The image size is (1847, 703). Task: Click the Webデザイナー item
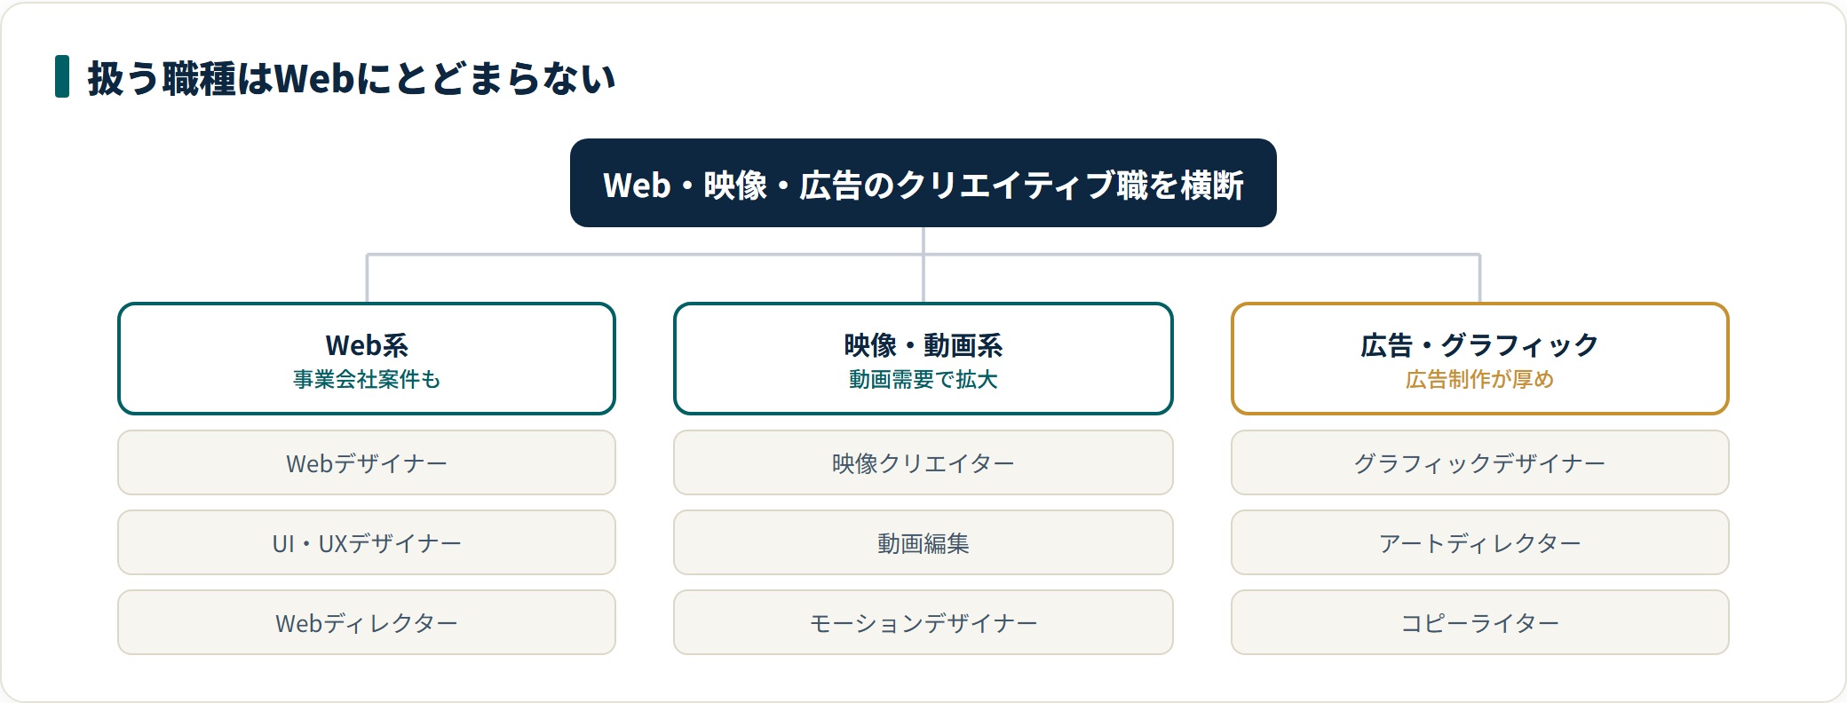367,462
